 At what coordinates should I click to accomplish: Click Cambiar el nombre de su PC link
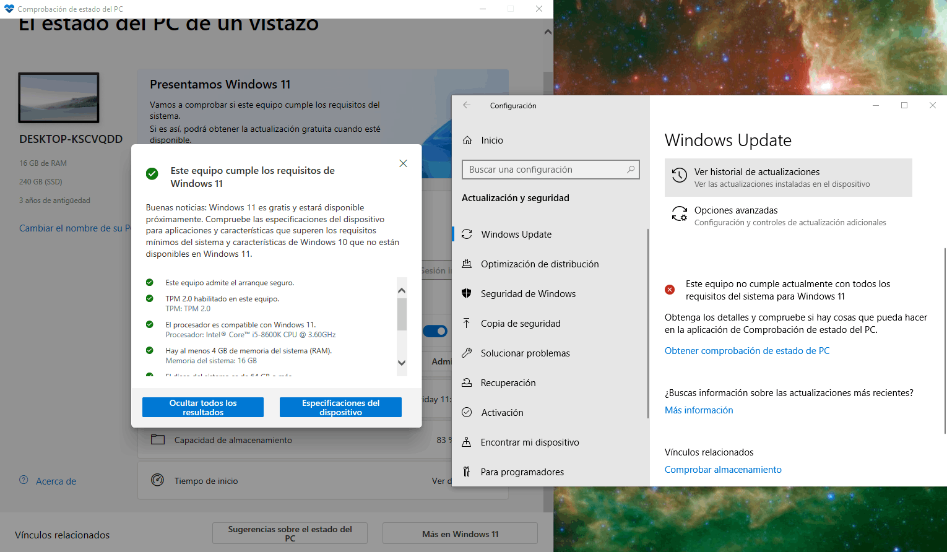(75, 228)
